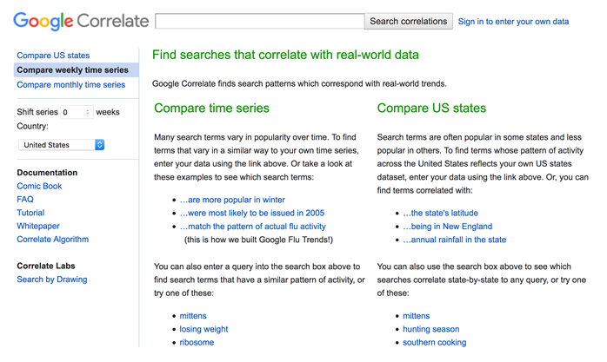Click the 'losing weight' query link
This screenshot has height=362, width=607.
coord(203,329)
